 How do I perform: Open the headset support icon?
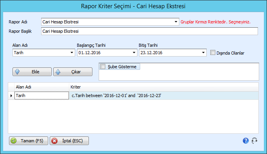[x=254, y=141]
